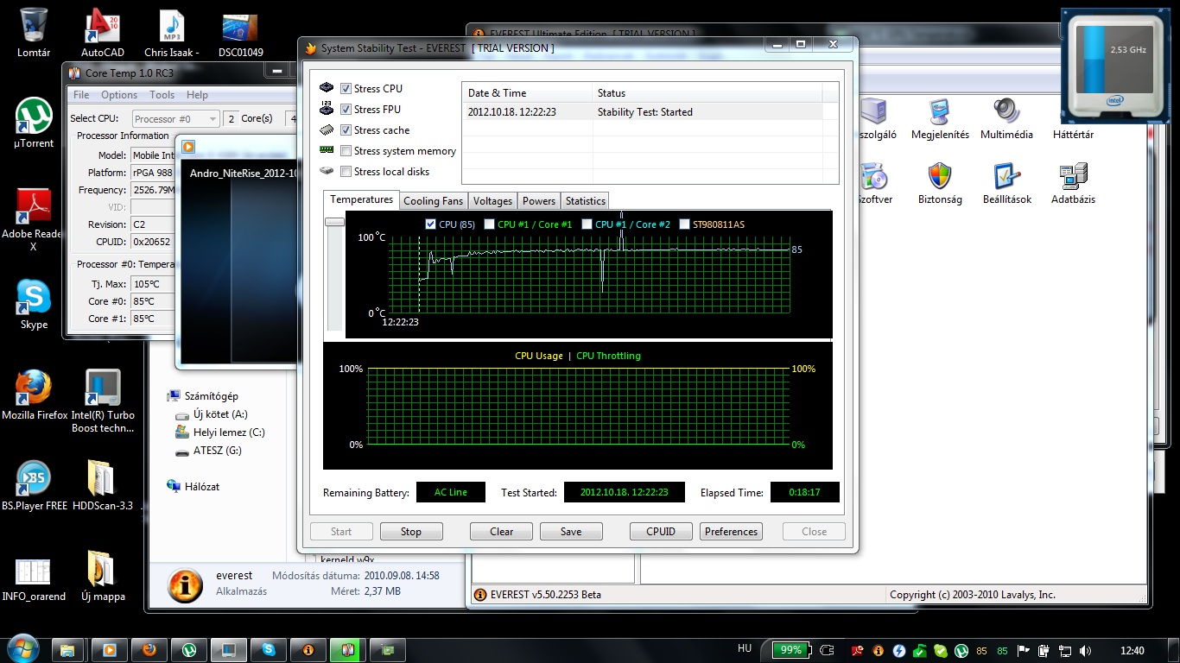The image size is (1180, 663).
Task: Switch to the Powers tab
Action: (539, 201)
